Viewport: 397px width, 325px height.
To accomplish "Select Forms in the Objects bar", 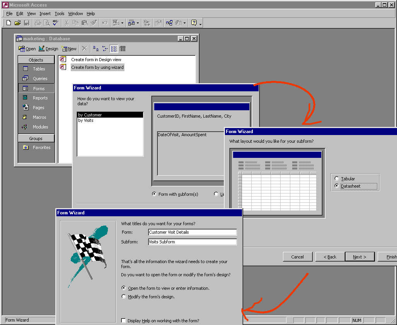I will click(x=36, y=89).
